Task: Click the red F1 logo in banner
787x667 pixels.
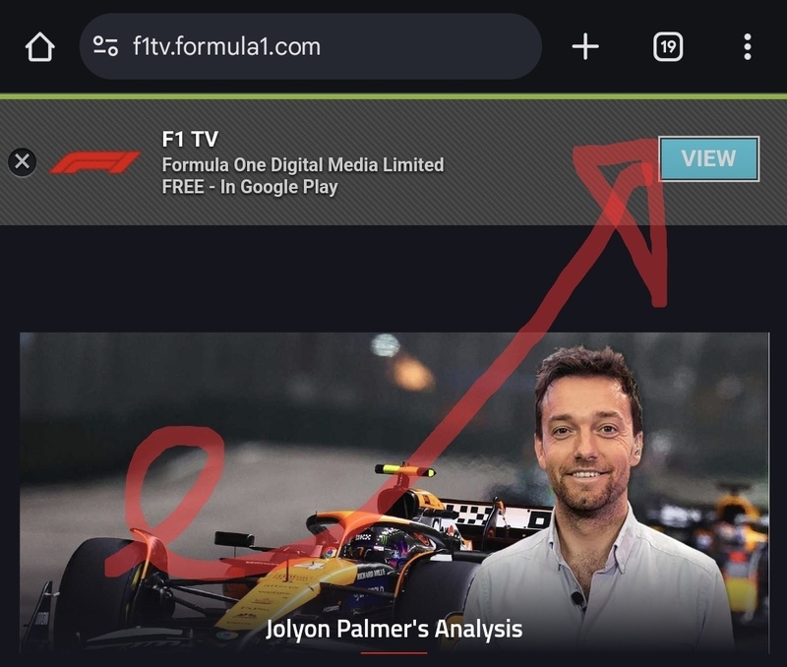Action: point(94,162)
